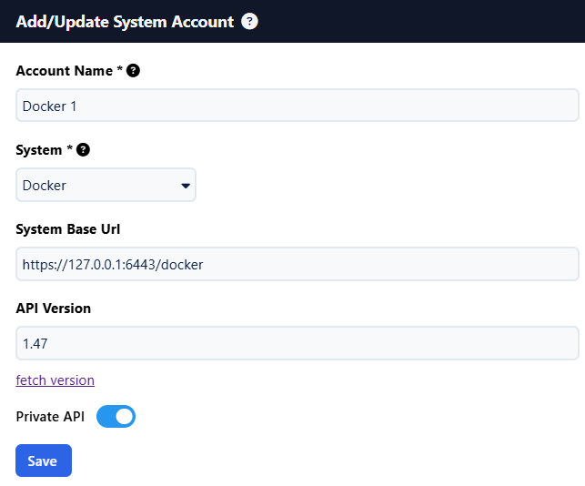The image size is (585, 486).
Task: Click the System Base Url label
Action: pos(68,228)
